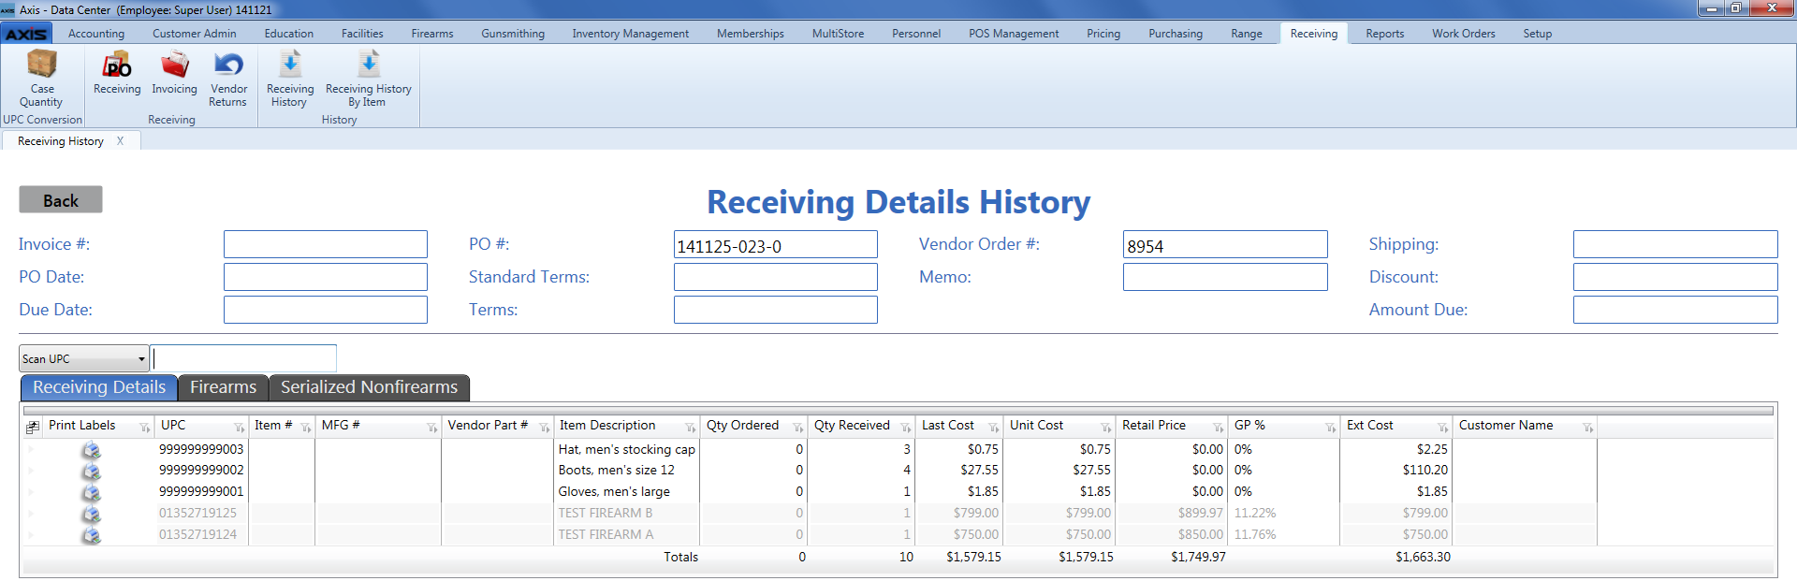Click the grid field chooser icon
The image size is (1797, 581).
(x=32, y=427)
